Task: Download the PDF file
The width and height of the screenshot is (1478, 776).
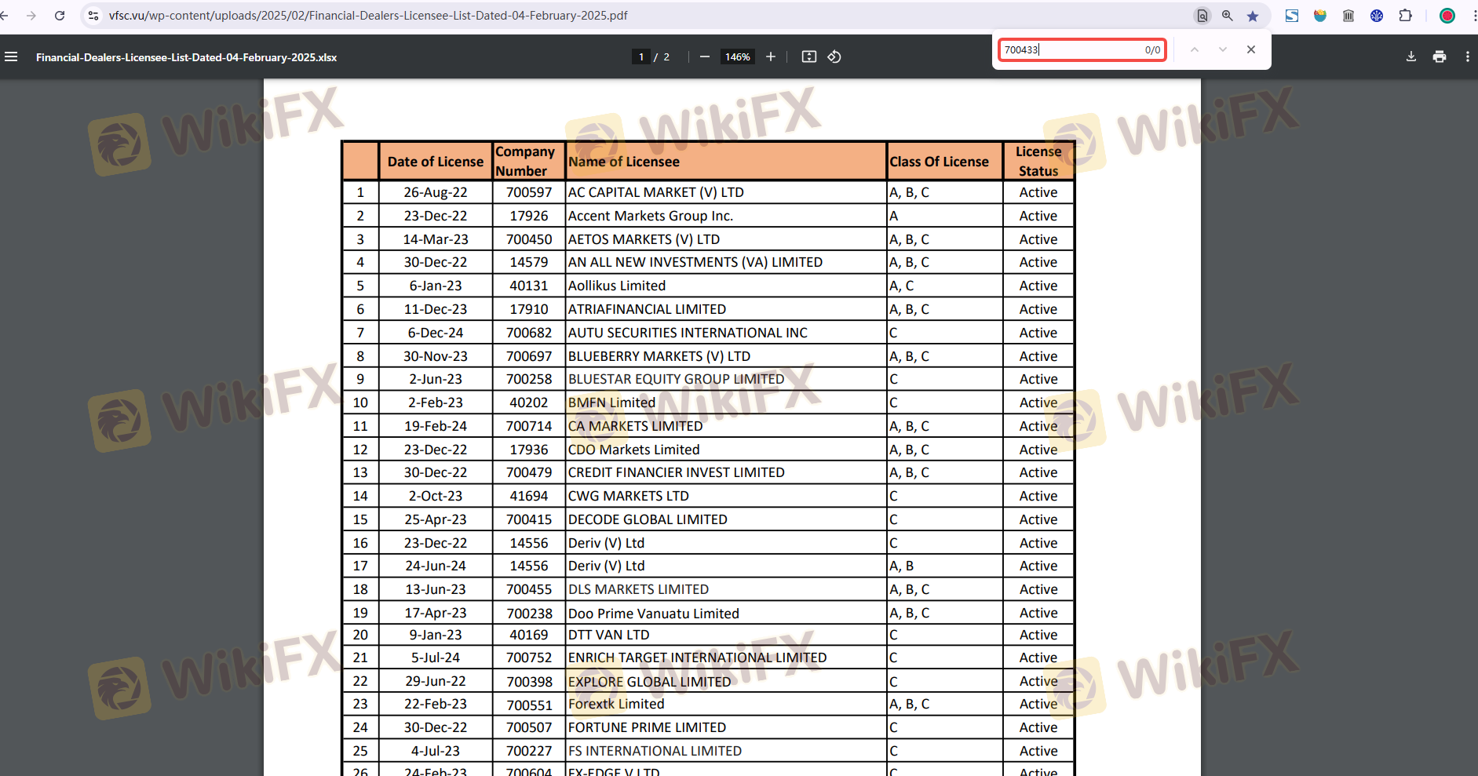Action: 1410,56
